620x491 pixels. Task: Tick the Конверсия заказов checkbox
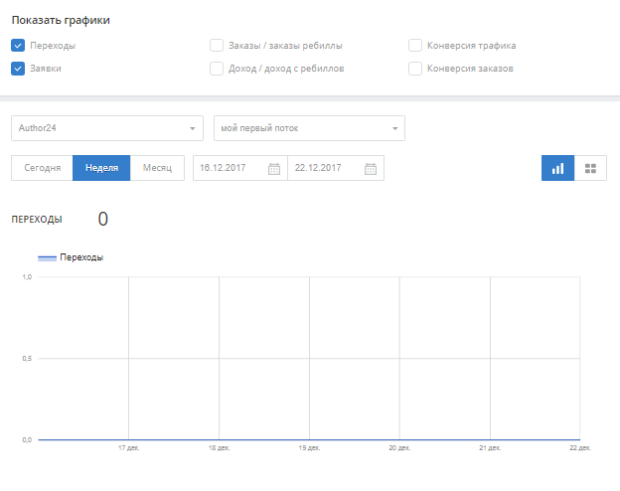click(415, 69)
